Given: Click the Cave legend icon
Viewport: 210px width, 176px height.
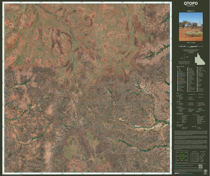Looking at the screenshot, I should point(197,86).
